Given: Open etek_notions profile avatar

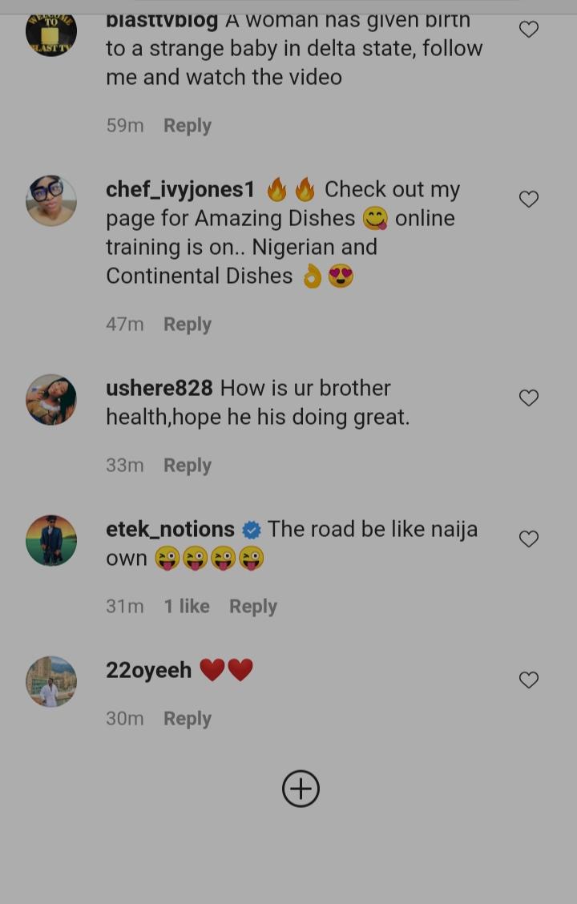Looking at the screenshot, I should (51, 540).
